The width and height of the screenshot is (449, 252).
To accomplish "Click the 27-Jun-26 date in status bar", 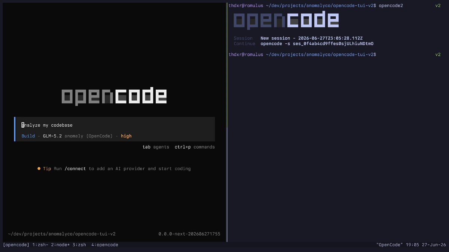I will click(x=434, y=245).
